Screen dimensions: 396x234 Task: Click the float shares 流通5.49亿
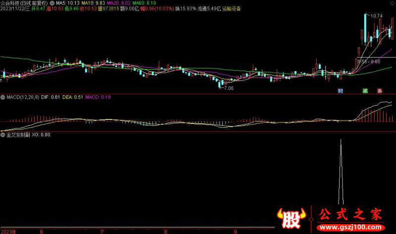click(209, 9)
